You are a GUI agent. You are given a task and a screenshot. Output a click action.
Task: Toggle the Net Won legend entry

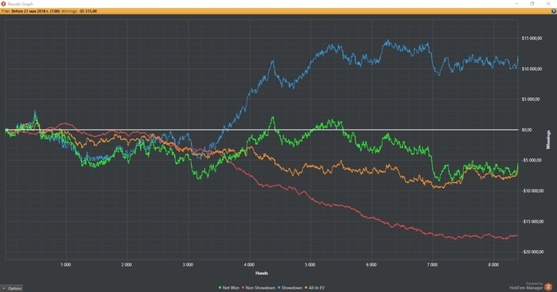pyautogui.click(x=229, y=288)
